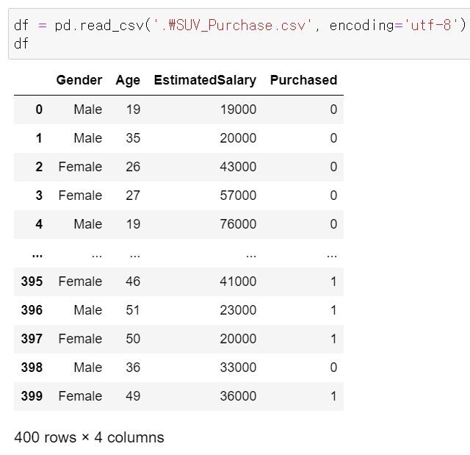Click the Age value 51

click(x=133, y=310)
